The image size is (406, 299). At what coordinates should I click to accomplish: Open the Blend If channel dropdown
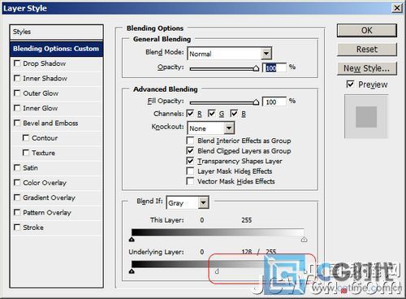pos(188,202)
